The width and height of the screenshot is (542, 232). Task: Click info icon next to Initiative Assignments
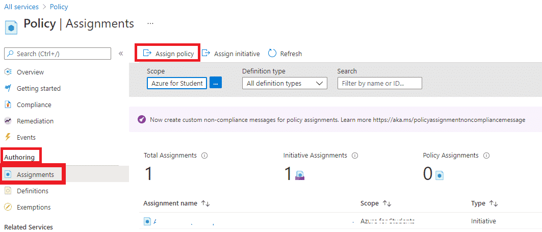355,156
